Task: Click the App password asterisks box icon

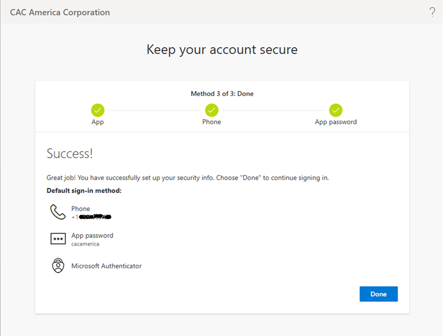Action: [x=58, y=239]
